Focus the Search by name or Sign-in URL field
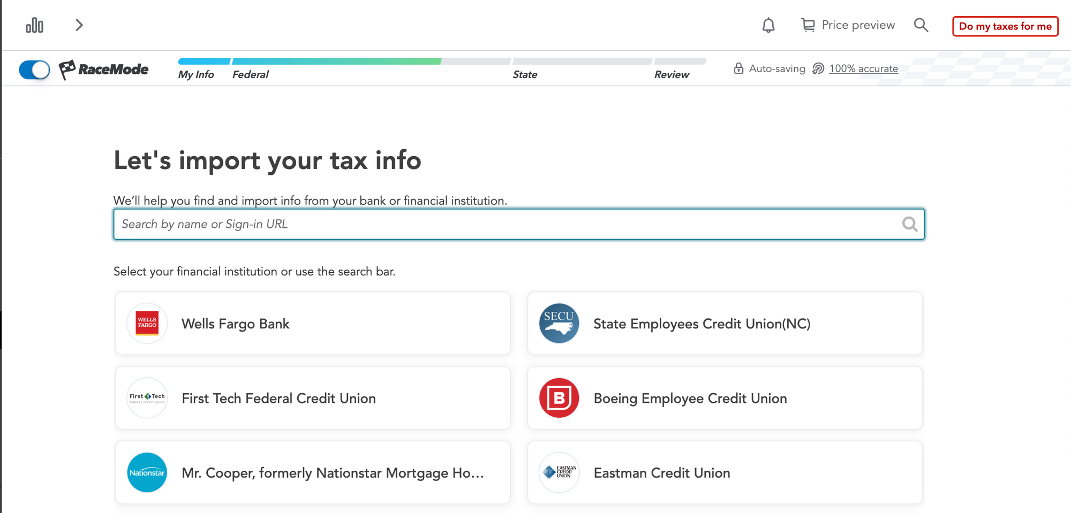 (519, 224)
